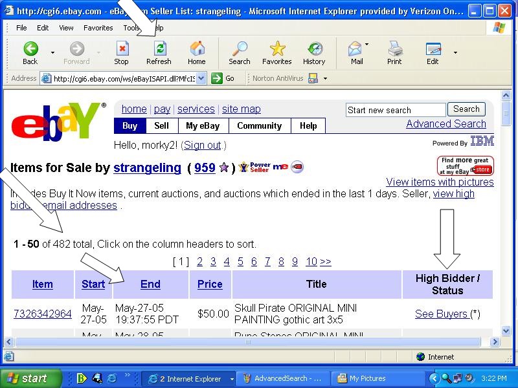Launch Internet Explorer from the quick launch

[x=112, y=378]
